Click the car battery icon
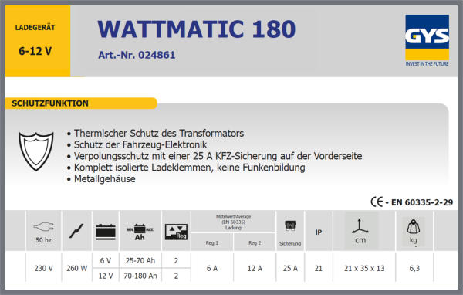 106,232
